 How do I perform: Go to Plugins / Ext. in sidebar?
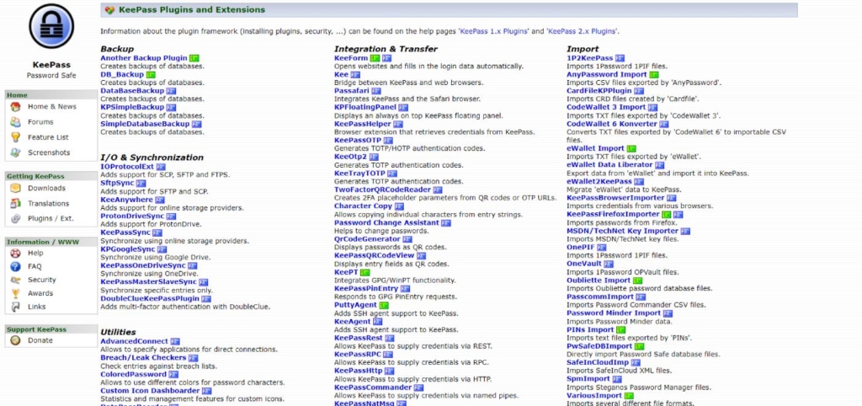pos(51,219)
